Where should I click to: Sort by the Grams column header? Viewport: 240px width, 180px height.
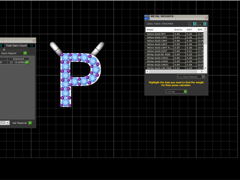179,29
